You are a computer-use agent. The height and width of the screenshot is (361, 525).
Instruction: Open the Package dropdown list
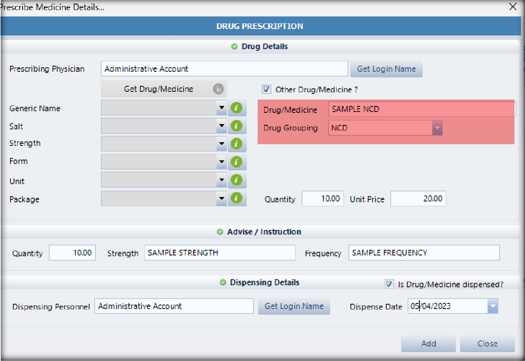(x=221, y=198)
